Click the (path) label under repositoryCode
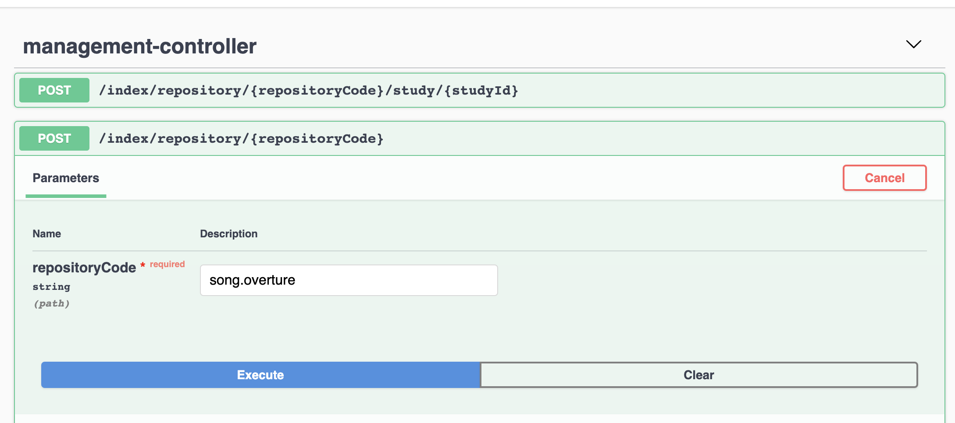The width and height of the screenshot is (955, 423). point(51,303)
